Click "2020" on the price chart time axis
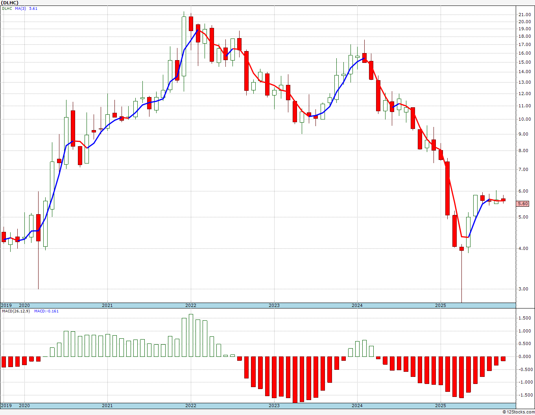535x415 pixels. (x=24, y=305)
